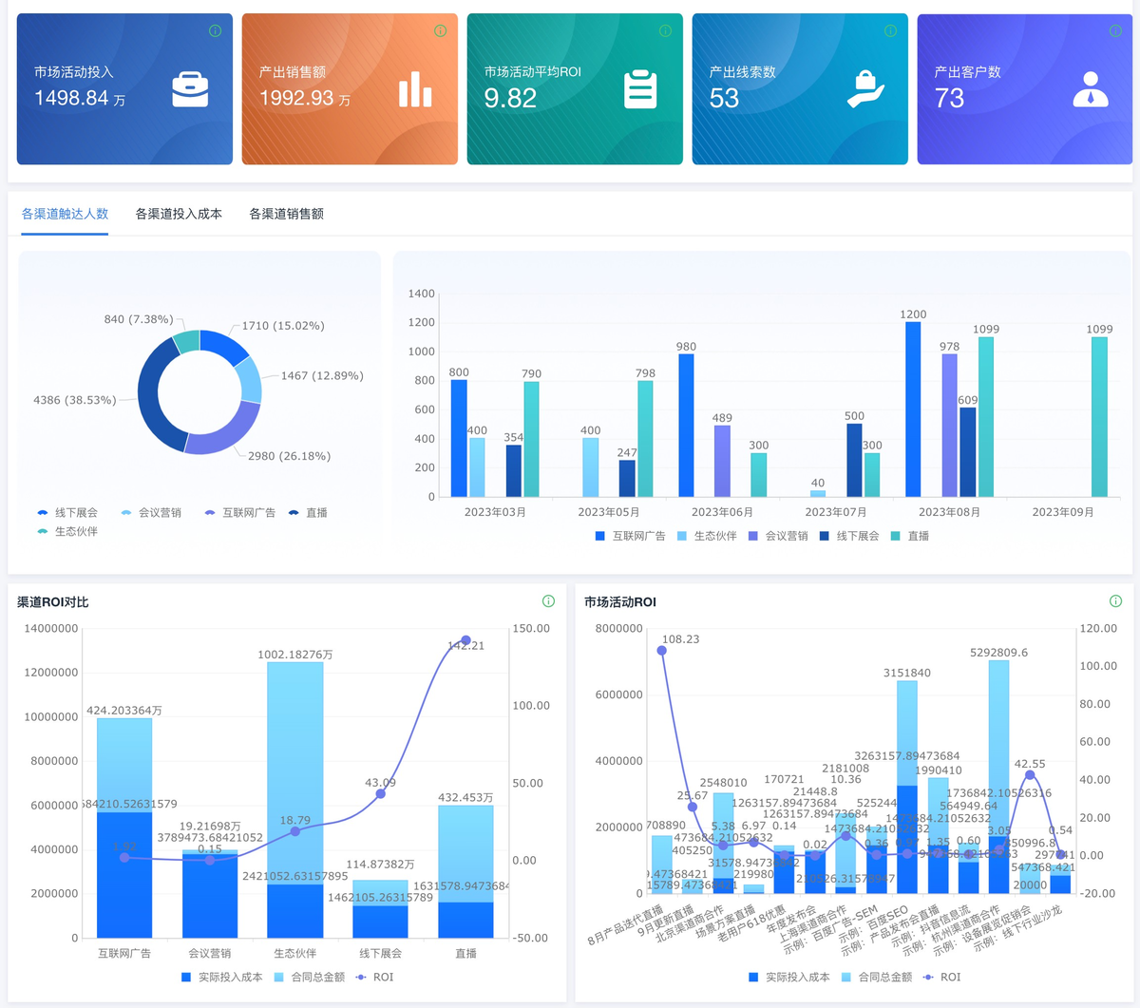Viewport: 1140px width, 1008px height.
Task: Click the briefcase icon on 市场活动投入 card
Action: pos(190,89)
